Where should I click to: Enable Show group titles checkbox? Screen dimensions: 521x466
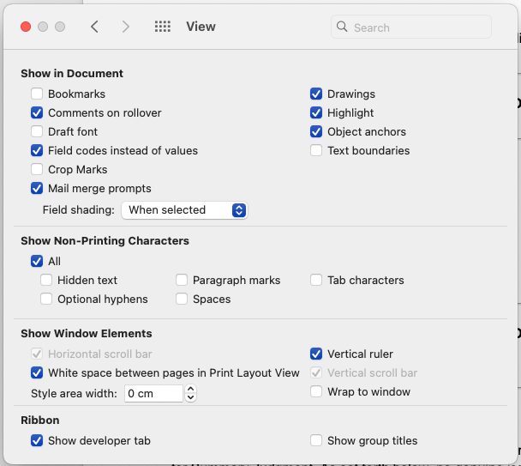click(316, 441)
